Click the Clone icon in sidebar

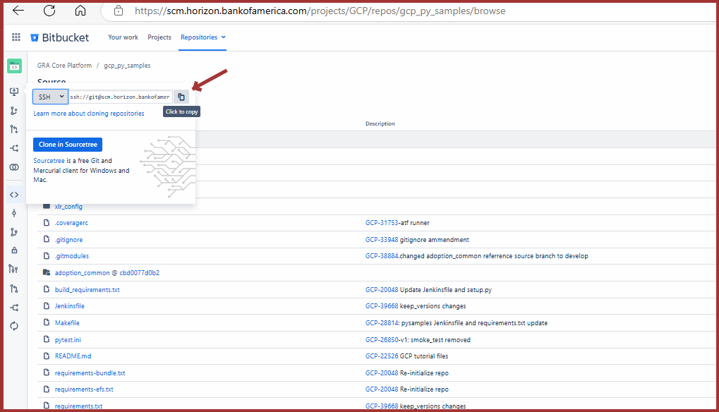(14, 92)
